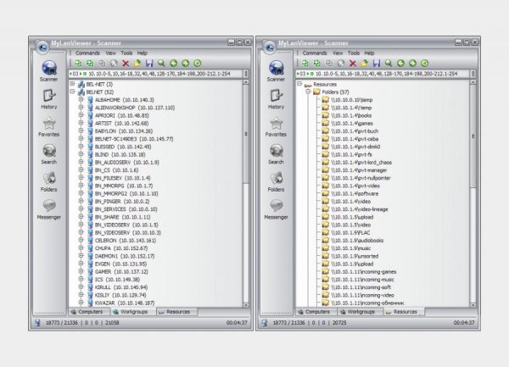
Task: Open History in right window sidebar
Action: pyautogui.click(x=276, y=99)
